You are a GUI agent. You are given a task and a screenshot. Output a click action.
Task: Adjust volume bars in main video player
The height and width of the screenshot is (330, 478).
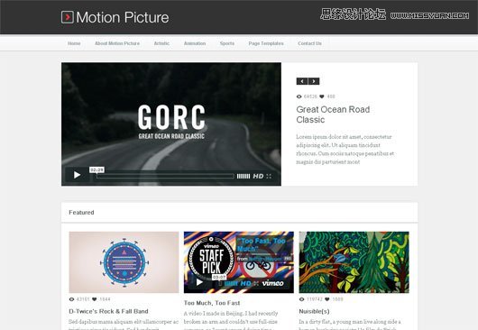(244, 176)
